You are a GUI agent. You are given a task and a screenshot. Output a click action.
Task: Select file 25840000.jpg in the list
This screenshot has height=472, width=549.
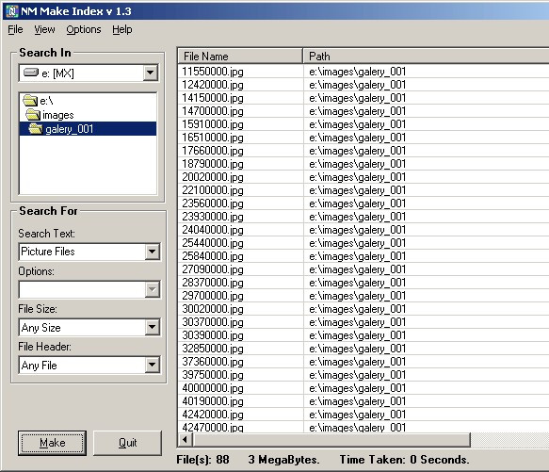[x=213, y=256]
